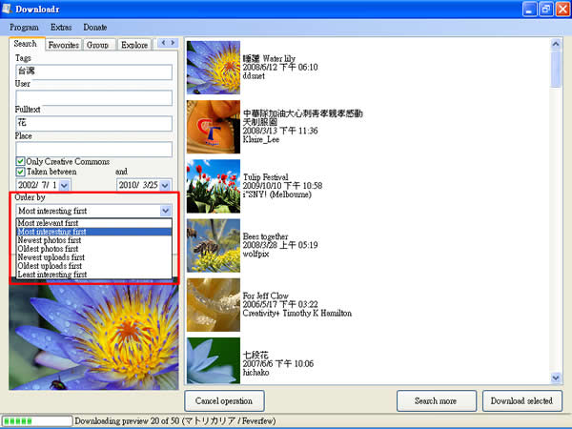Click the Place input field

(x=93, y=150)
